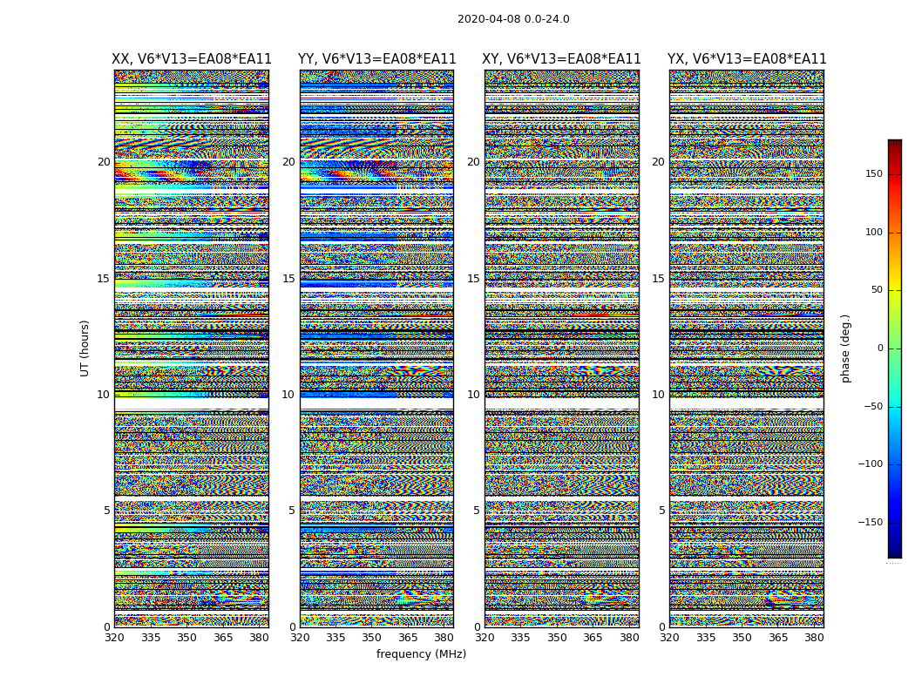
Task: Click the 5 hour tick beside XX panel
Action: (x=106, y=511)
